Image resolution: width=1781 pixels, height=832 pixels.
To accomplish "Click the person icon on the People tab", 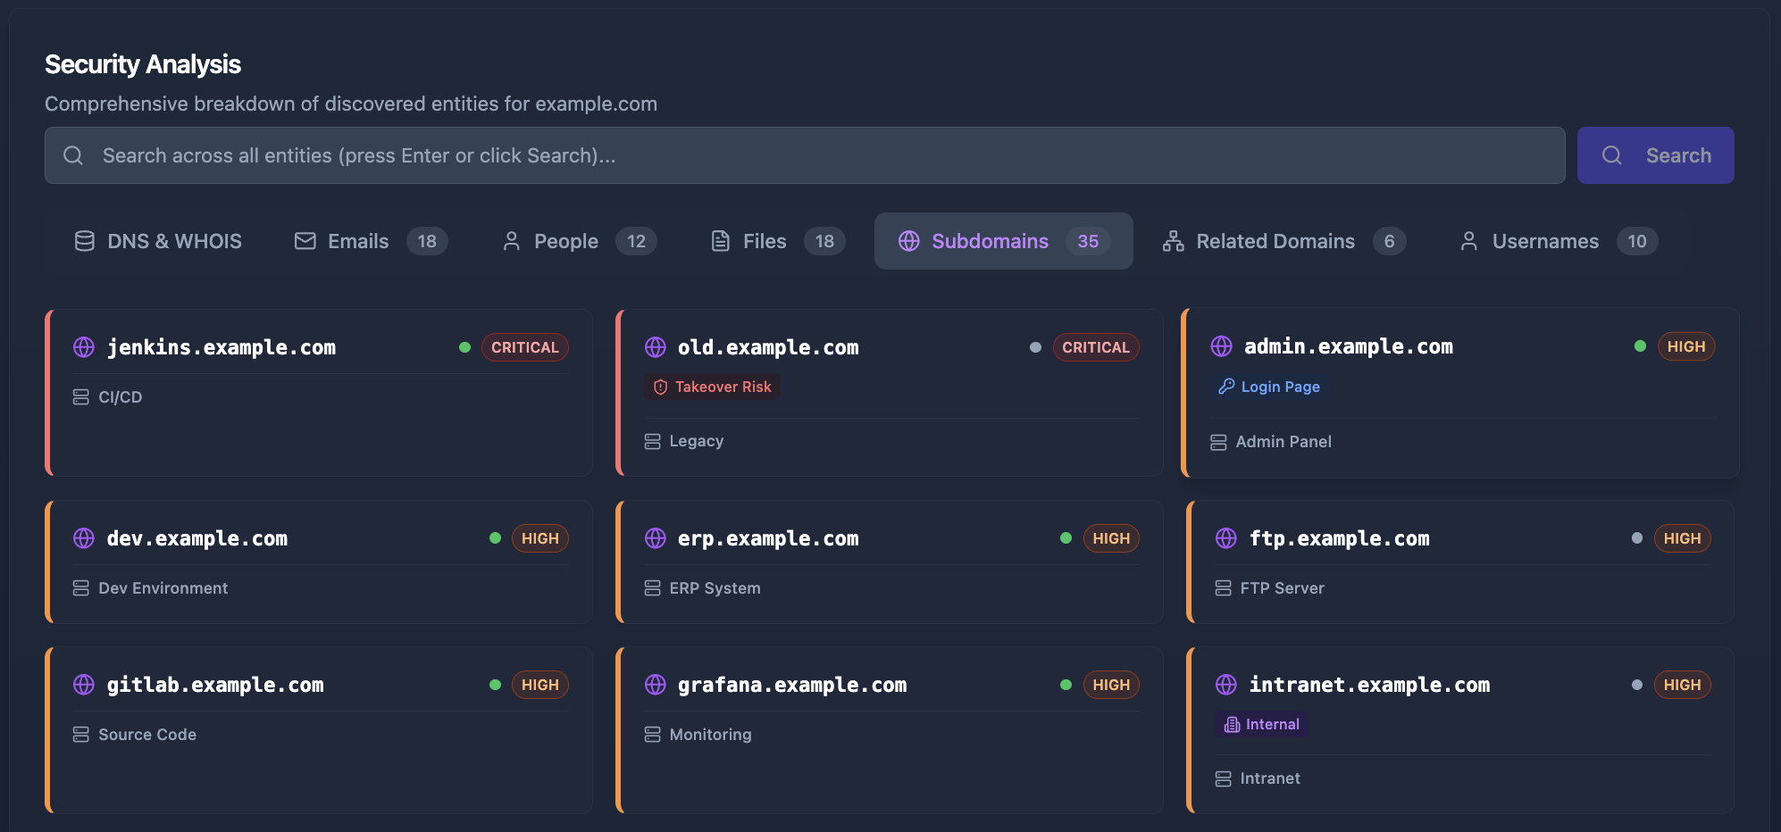I will [x=512, y=241].
